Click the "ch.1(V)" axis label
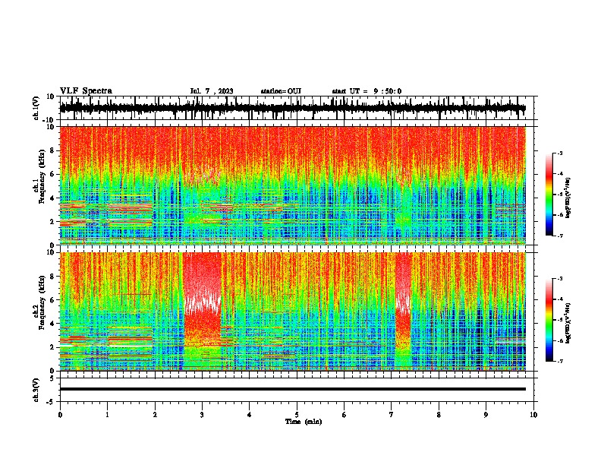This screenshot has height=465, width=601. [x=36, y=108]
